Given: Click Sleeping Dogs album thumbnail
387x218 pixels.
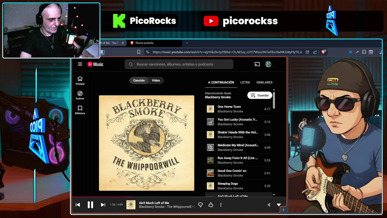Looking at the screenshot, I should pyautogui.click(x=210, y=186).
